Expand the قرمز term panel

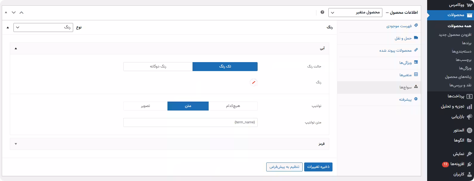[16, 144]
